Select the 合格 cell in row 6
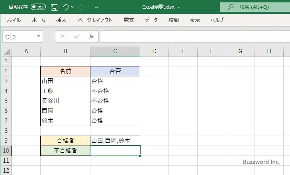The height and width of the screenshot is (175, 290). (115, 111)
